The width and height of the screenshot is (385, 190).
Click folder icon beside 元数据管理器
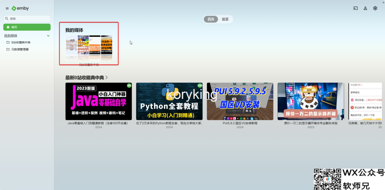point(8,49)
